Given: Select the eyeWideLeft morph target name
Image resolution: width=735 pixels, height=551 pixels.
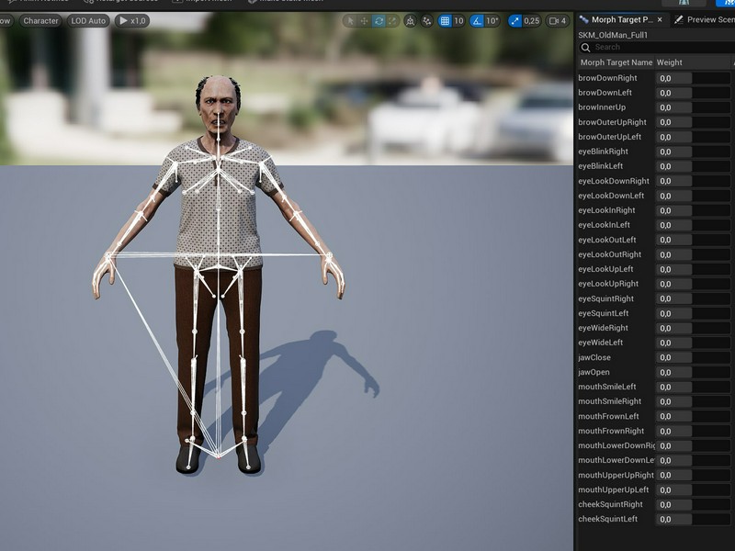Looking at the screenshot, I should (601, 343).
